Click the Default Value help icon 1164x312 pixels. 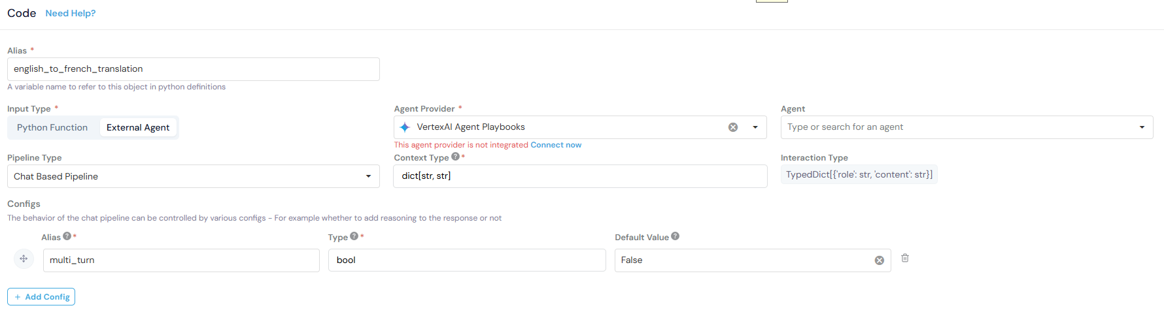675,236
